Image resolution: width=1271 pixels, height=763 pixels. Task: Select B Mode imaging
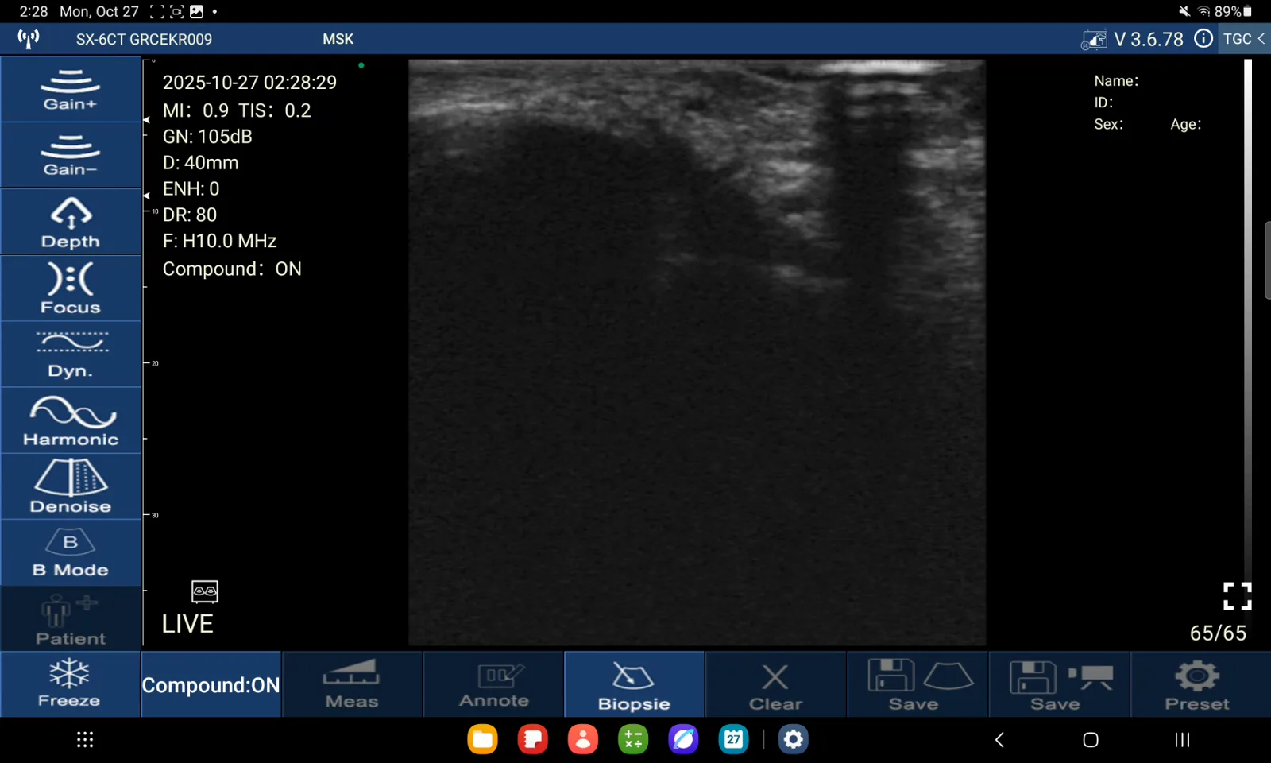click(71, 553)
